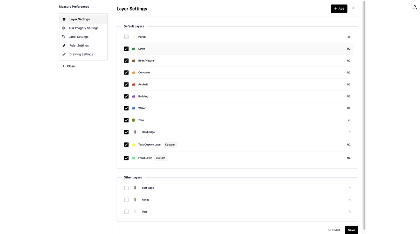Enable the Soft Edge layer checkbox

pos(126,188)
